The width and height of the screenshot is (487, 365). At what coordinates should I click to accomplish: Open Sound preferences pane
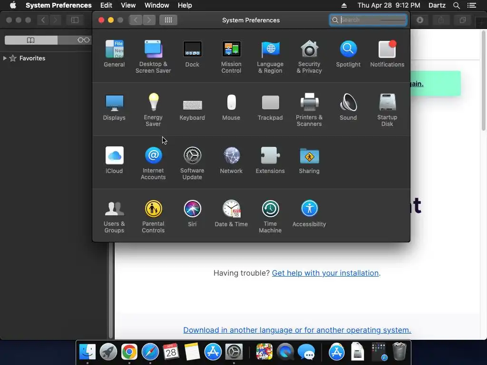click(x=348, y=107)
